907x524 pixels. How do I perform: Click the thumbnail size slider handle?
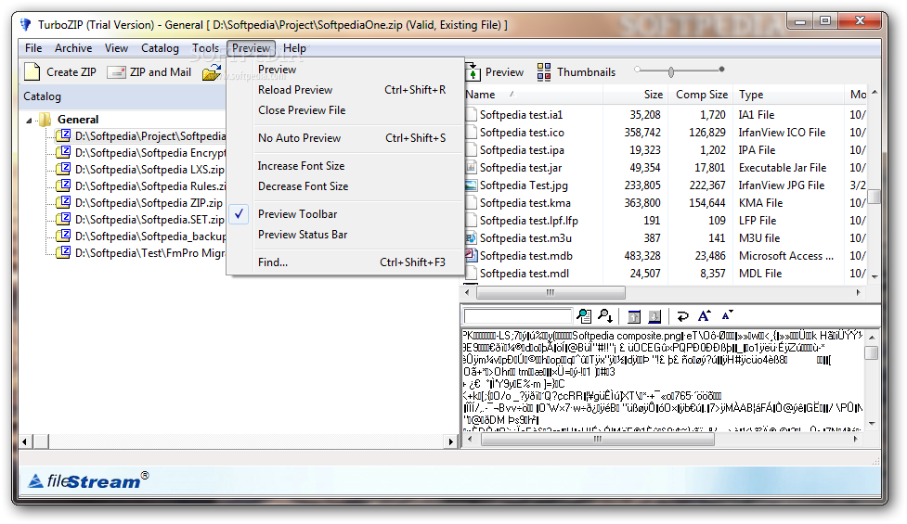tap(671, 72)
